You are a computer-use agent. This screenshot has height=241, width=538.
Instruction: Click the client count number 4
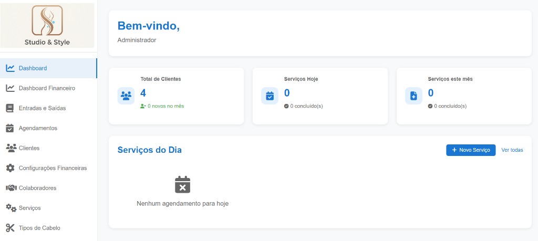tap(143, 93)
